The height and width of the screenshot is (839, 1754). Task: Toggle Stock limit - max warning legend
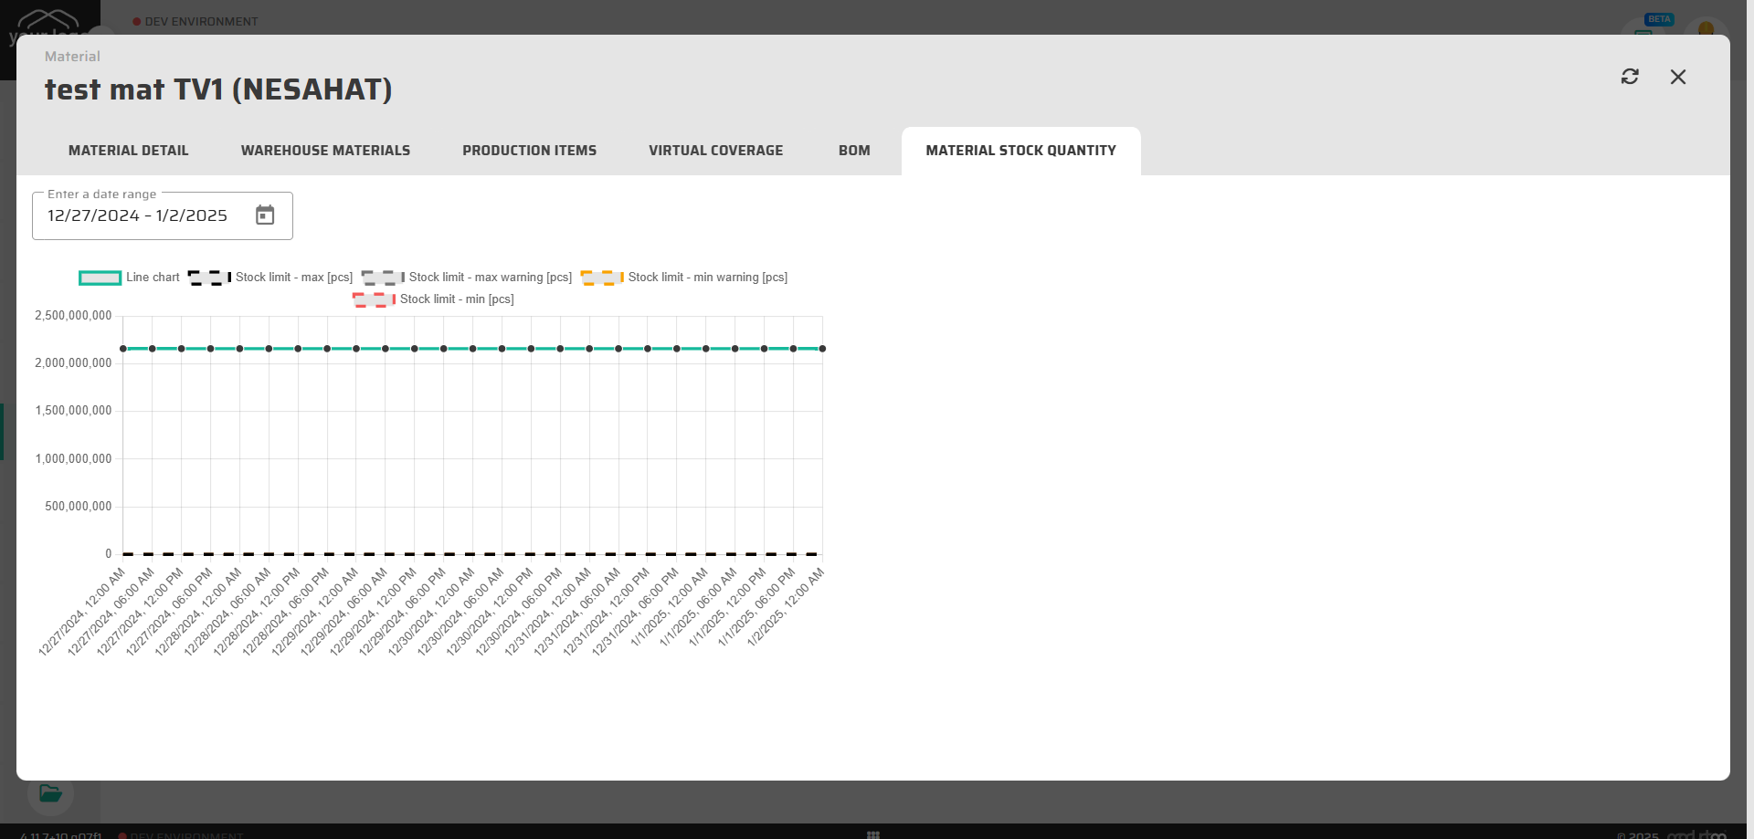point(490,278)
